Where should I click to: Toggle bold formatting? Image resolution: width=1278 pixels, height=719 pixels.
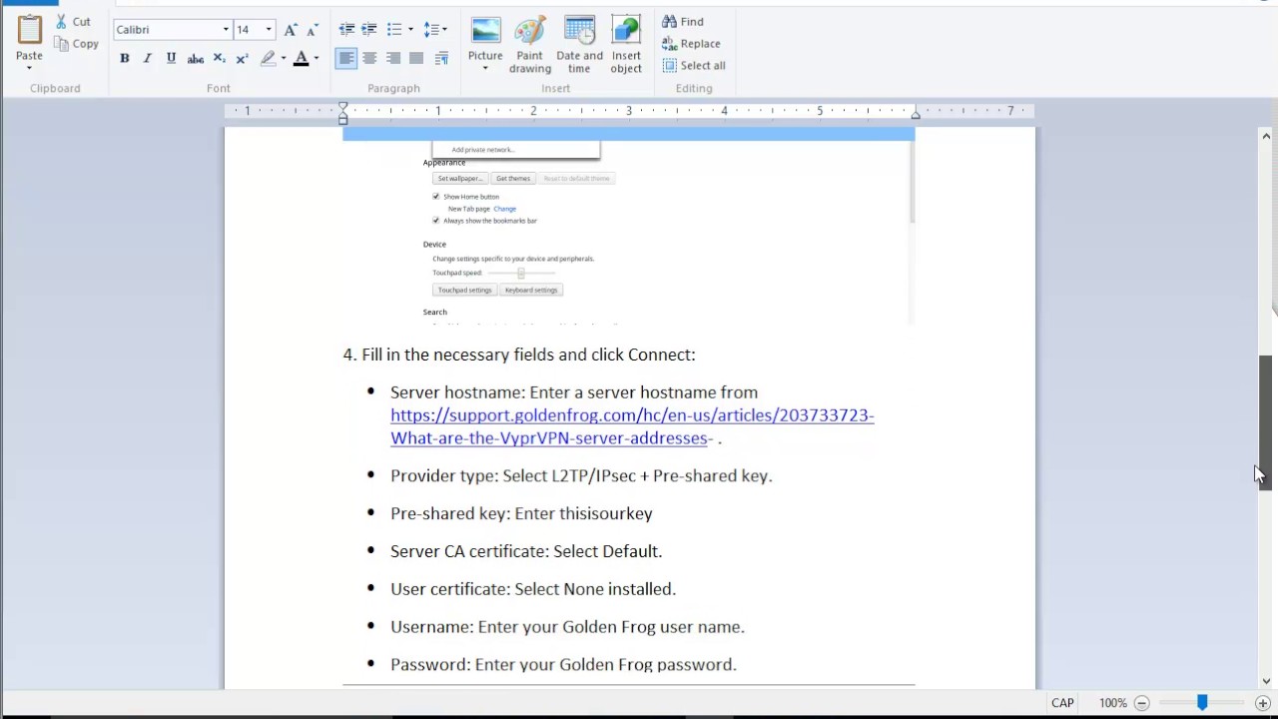tap(125, 59)
